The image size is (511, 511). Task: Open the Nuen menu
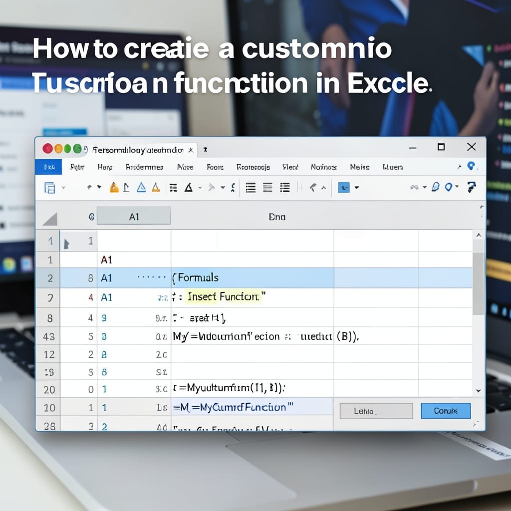point(393,167)
